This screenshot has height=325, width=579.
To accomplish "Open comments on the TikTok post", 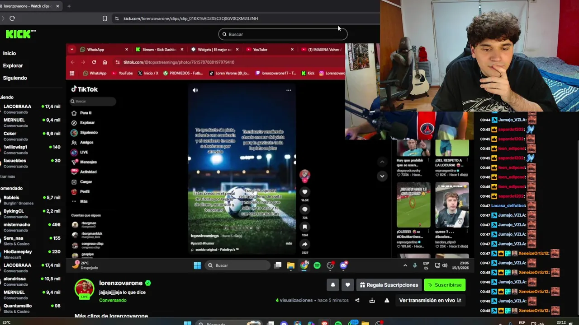I will pos(304,209).
